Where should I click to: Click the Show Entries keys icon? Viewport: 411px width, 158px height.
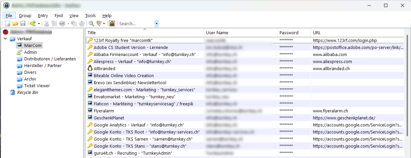(x=99, y=23)
